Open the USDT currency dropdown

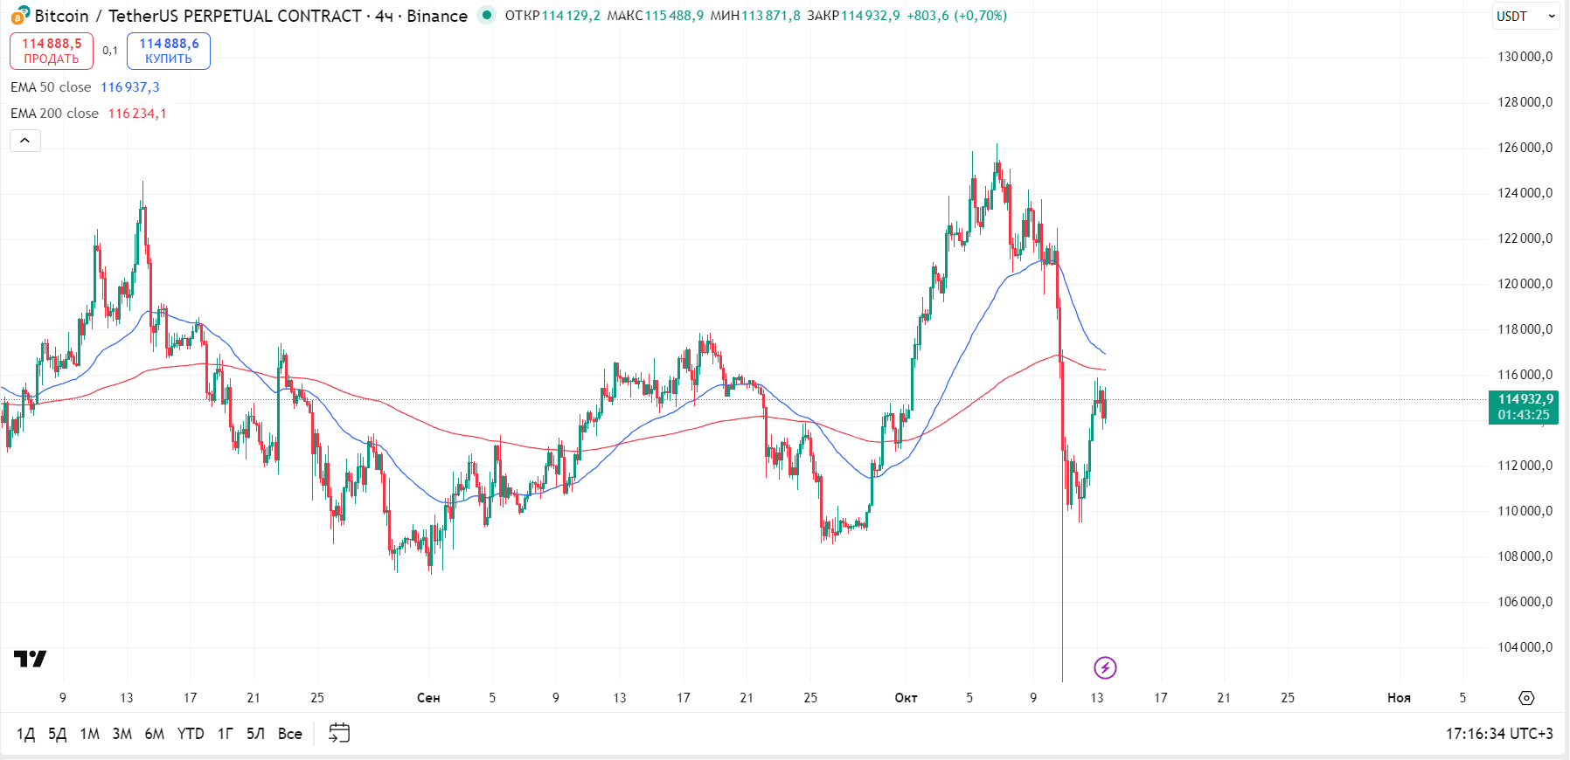point(1525,16)
